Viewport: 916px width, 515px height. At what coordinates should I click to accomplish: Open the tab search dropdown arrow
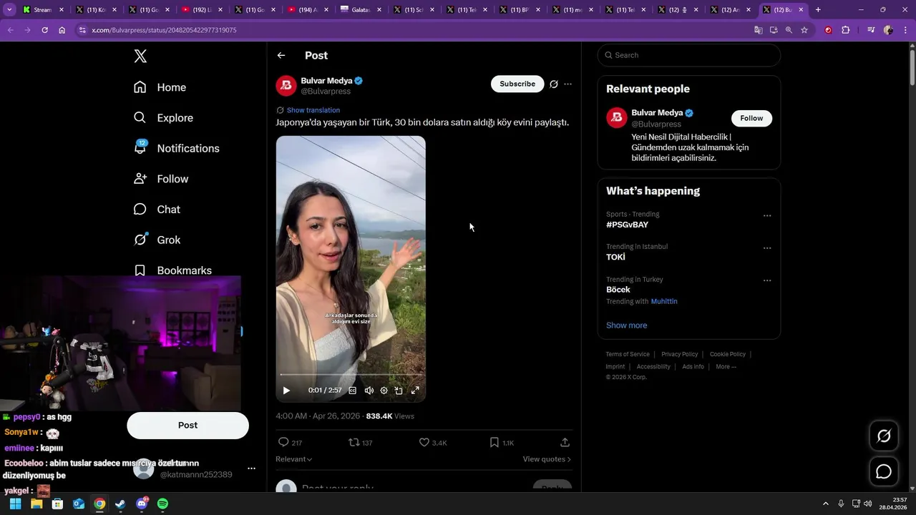tap(9, 10)
